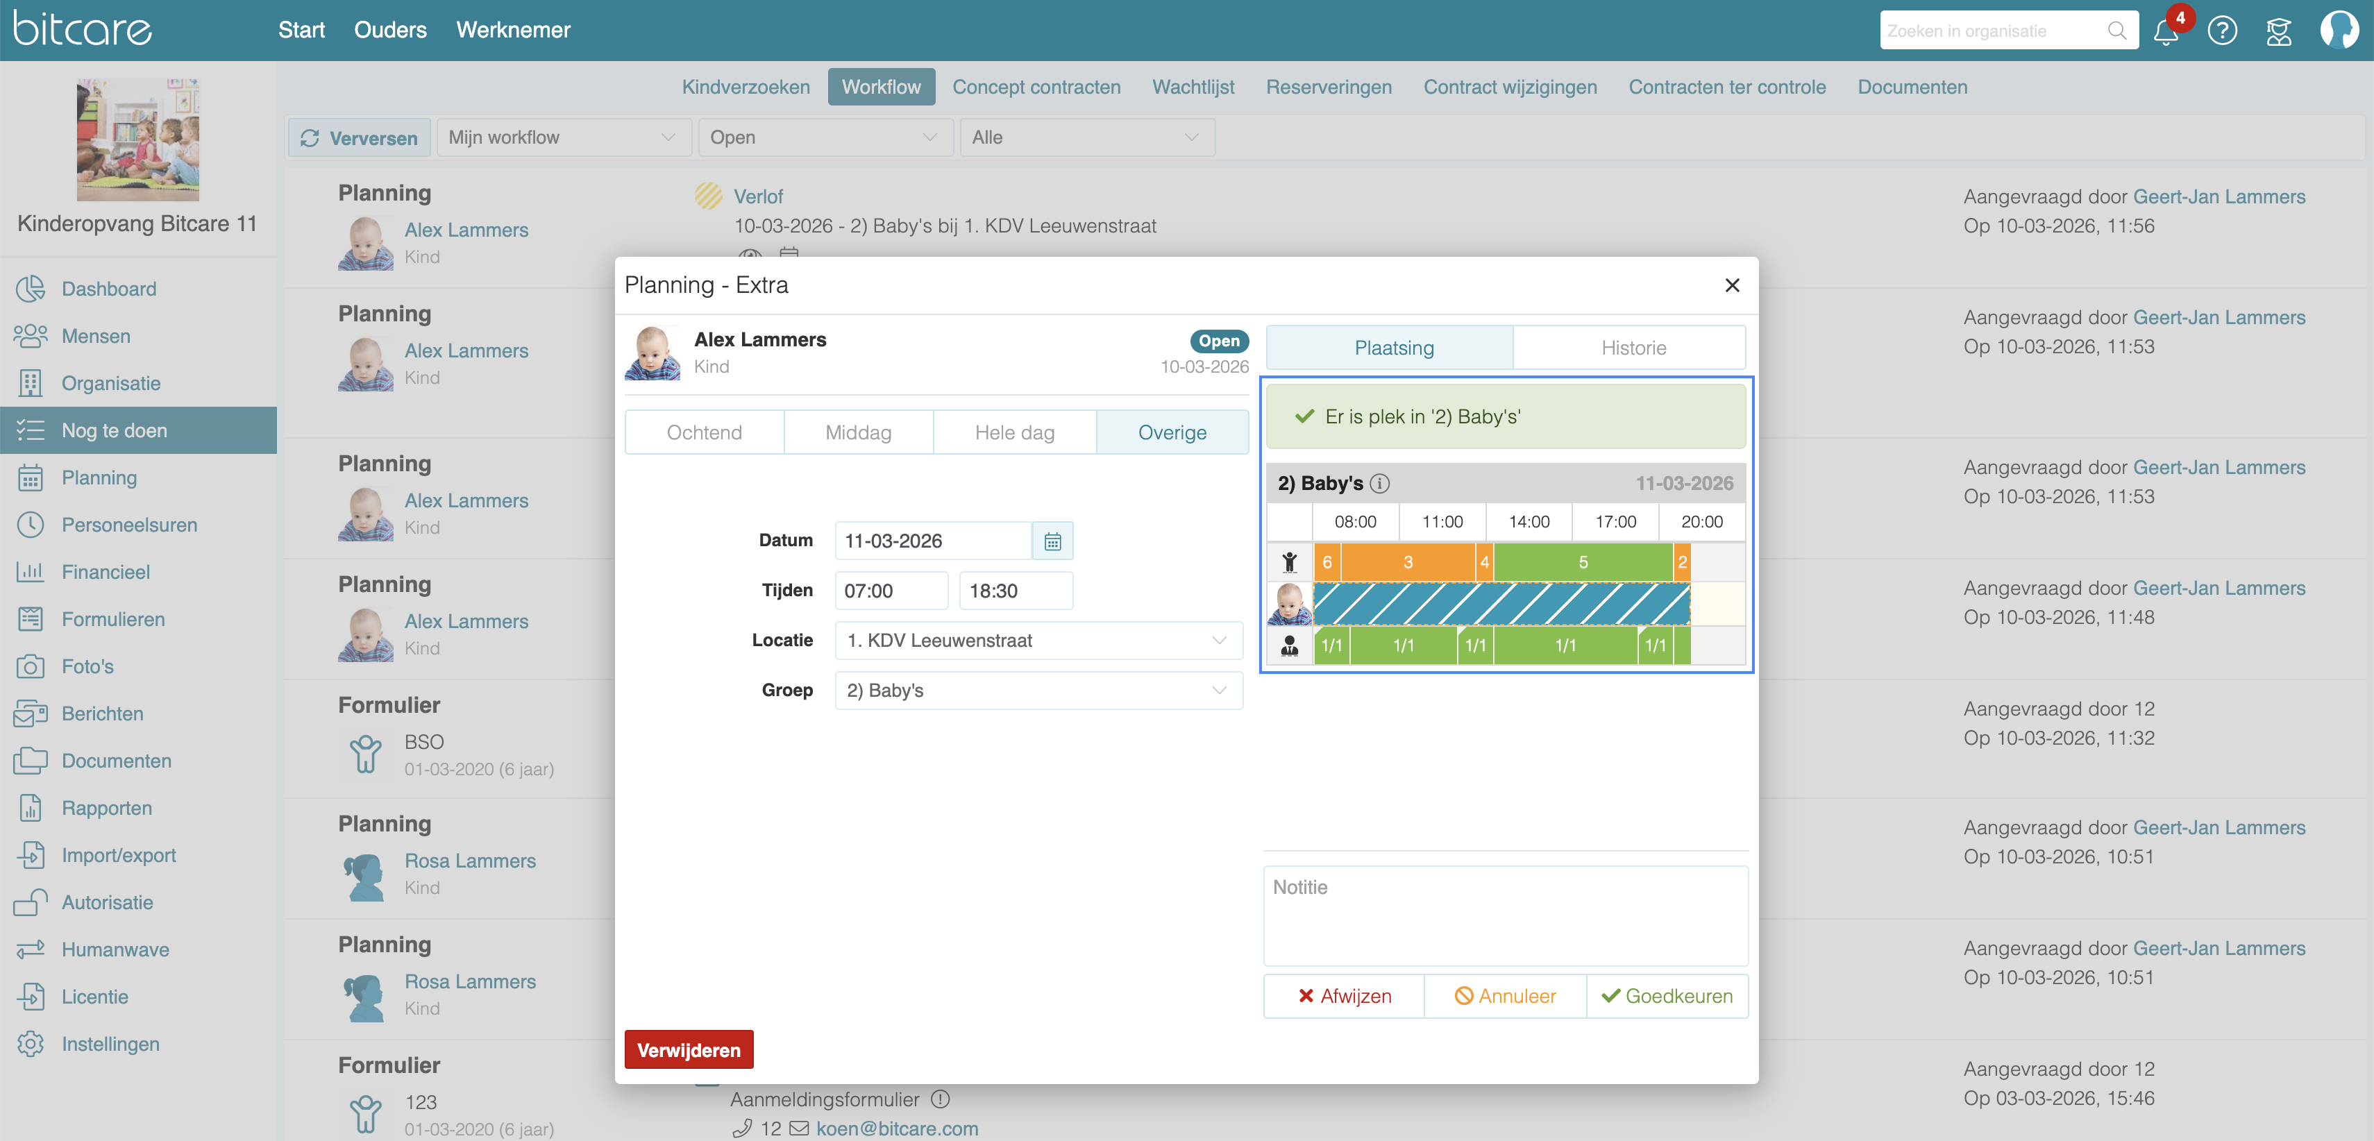Expand the Groep dropdown
The height and width of the screenshot is (1141, 2374).
click(x=1038, y=691)
